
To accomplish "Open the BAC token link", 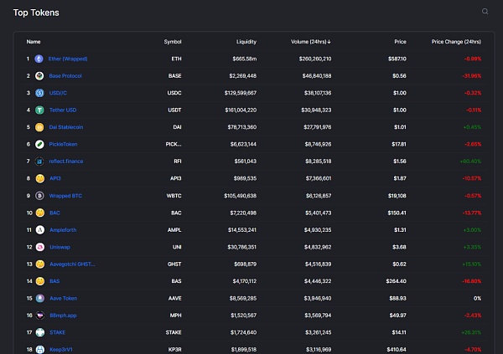I will (x=54, y=213).
